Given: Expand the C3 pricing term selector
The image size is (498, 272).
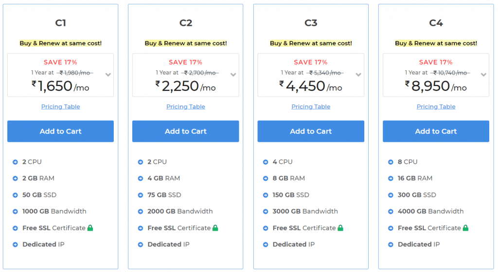Looking at the screenshot, I should 358,75.
